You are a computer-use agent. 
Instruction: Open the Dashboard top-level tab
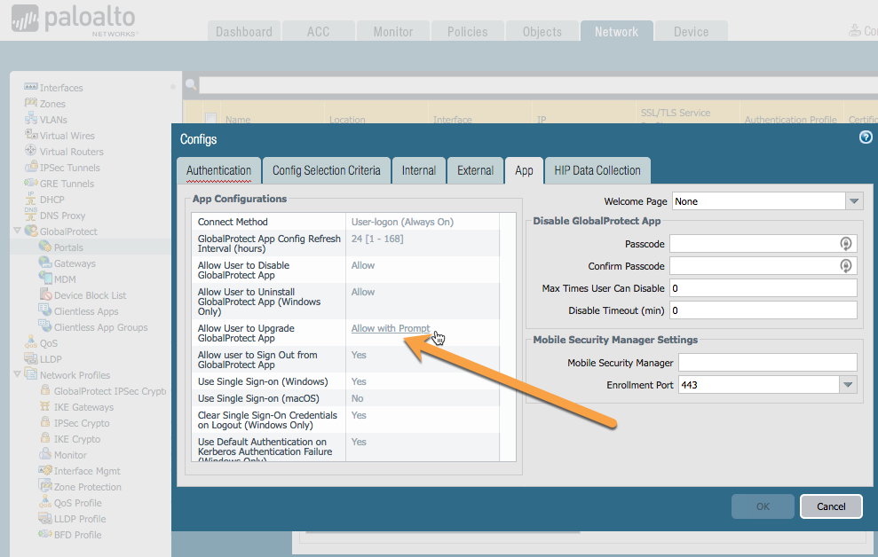coord(243,31)
